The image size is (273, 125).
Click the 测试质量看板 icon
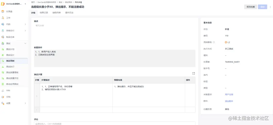point(3,73)
